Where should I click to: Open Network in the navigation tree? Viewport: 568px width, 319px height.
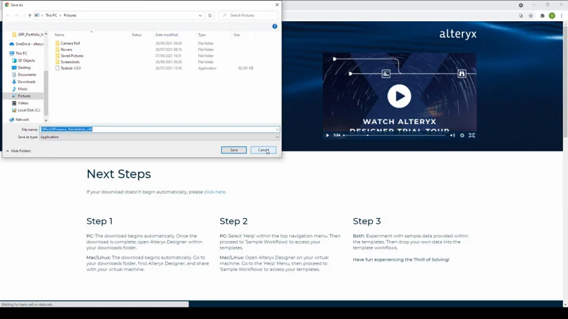pyautogui.click(x=22, y=119)
